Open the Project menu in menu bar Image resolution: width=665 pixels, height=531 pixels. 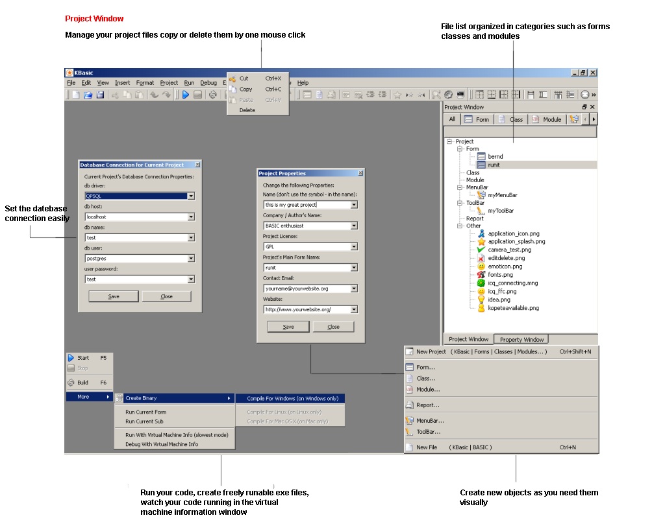[x=169, y=83]
